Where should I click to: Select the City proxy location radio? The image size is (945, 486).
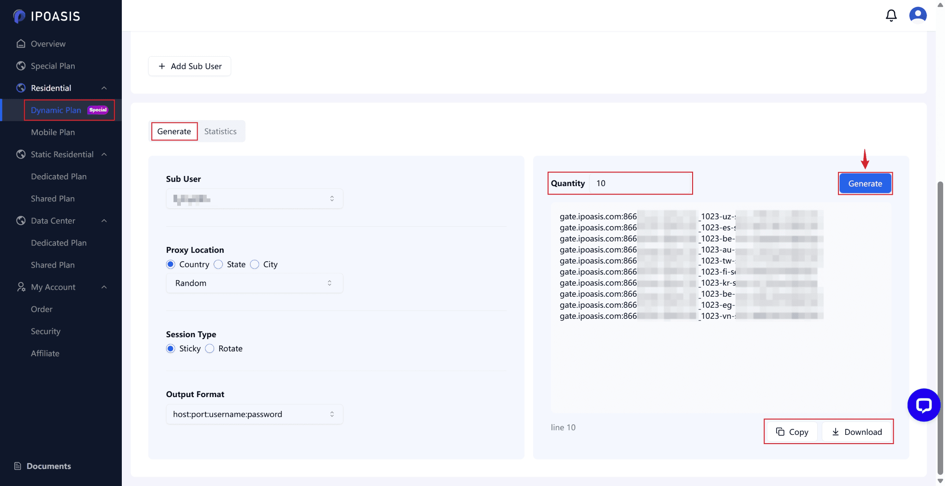click(255, 264)
